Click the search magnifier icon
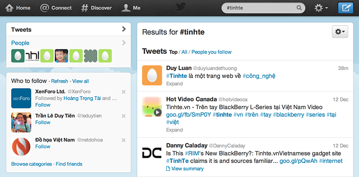This screenshot has width=359, height=177. click(299, 8)
